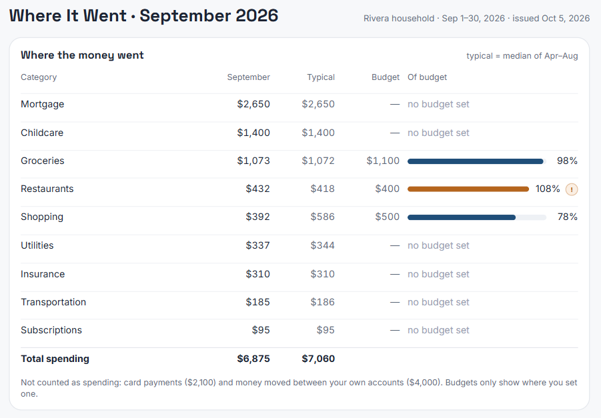This screenshot has width=601, height=418.
Task: Click the over-budget warning icon beside Restaurants
Action: point(572,189)
